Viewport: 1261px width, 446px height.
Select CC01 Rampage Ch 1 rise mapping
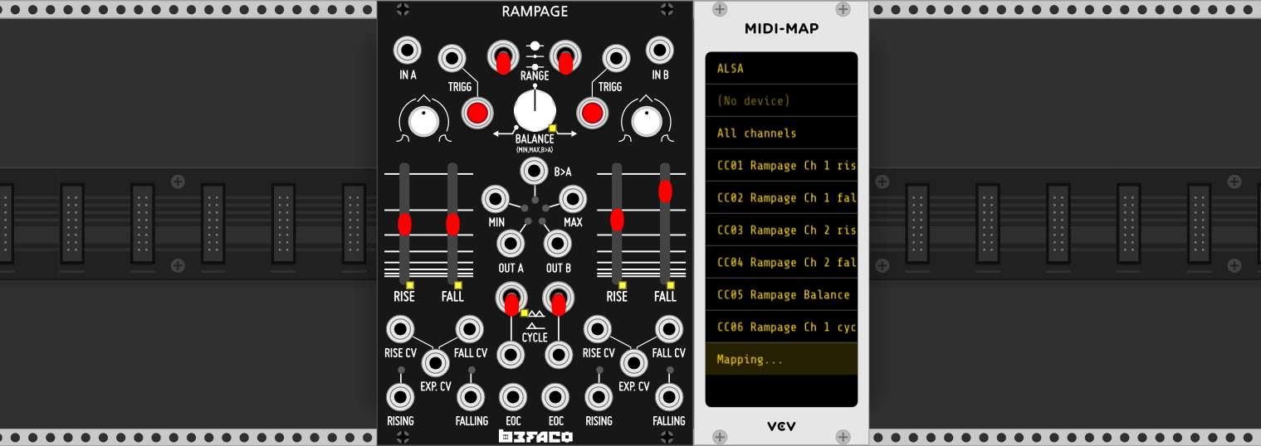click(781, 165)
